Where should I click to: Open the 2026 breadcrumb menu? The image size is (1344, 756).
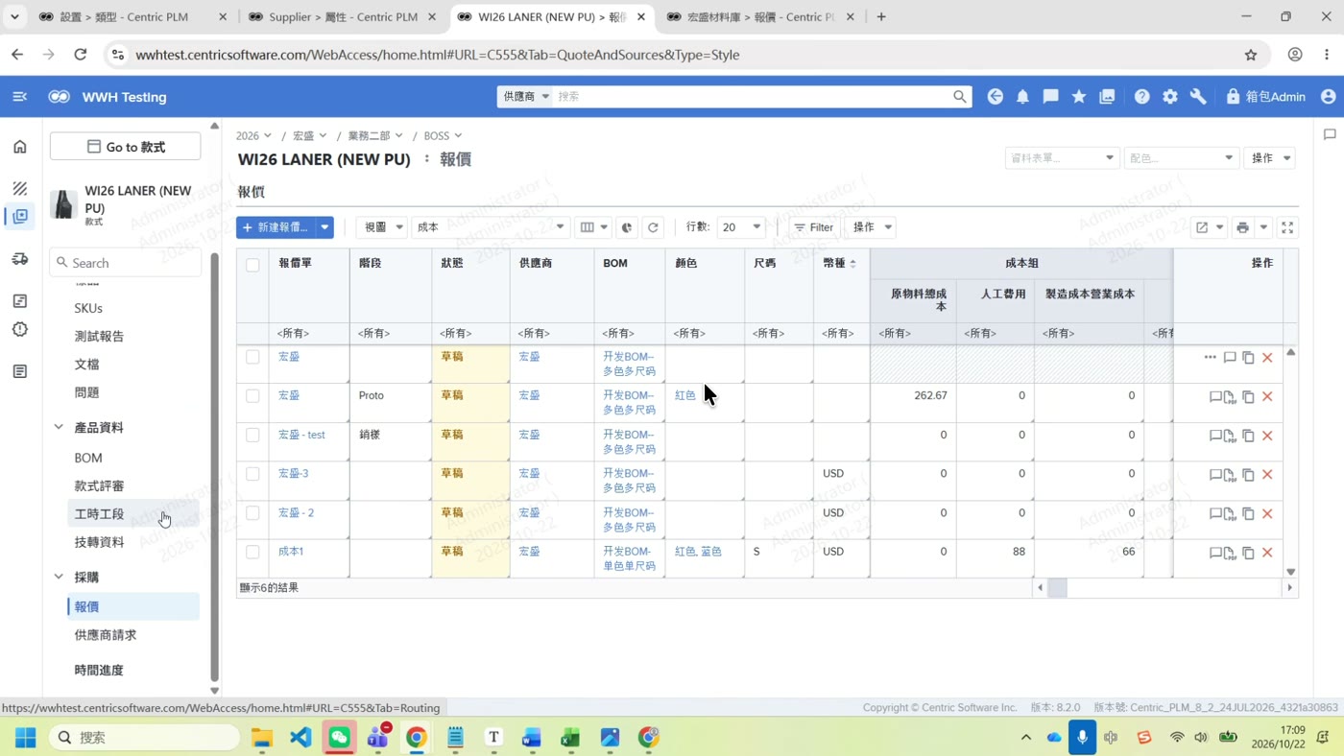[253, 136]
